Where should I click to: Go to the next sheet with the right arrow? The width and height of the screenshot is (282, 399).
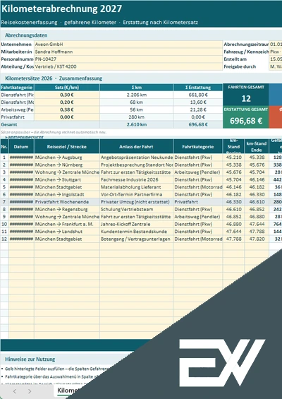30,391
